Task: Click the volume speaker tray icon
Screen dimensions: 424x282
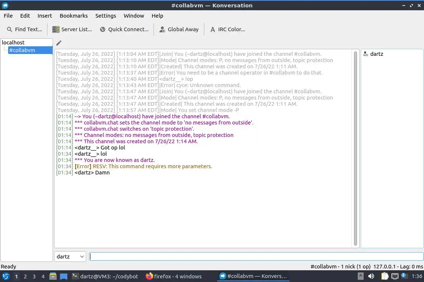Action: point(371,276)
